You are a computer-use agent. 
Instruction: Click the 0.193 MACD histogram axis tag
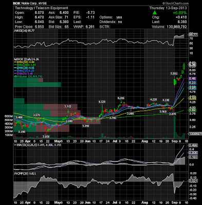[x=193, y=157]
